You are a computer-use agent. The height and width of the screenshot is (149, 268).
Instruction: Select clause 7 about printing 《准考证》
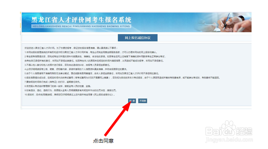[x=52, y=82]
